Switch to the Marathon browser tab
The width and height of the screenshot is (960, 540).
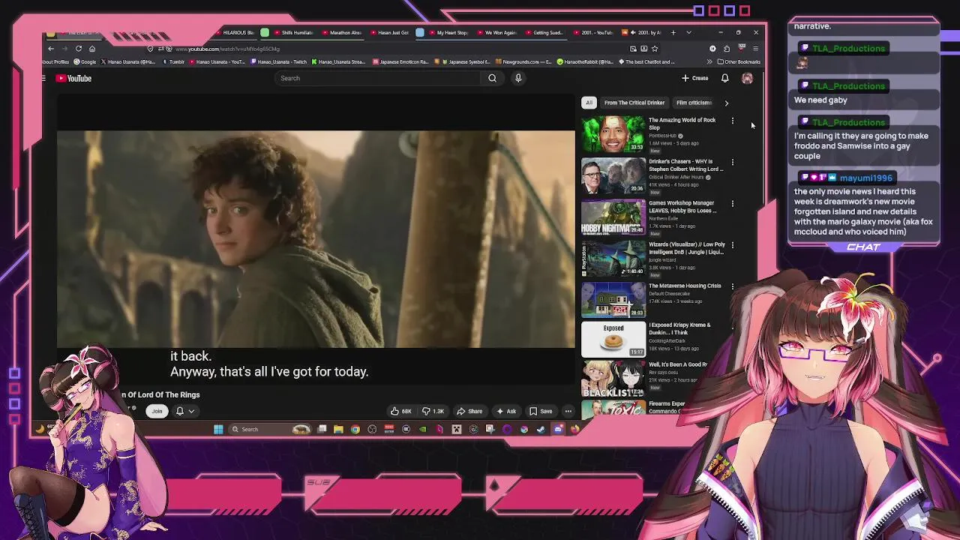pyautogui.click(x=342, y=32)
